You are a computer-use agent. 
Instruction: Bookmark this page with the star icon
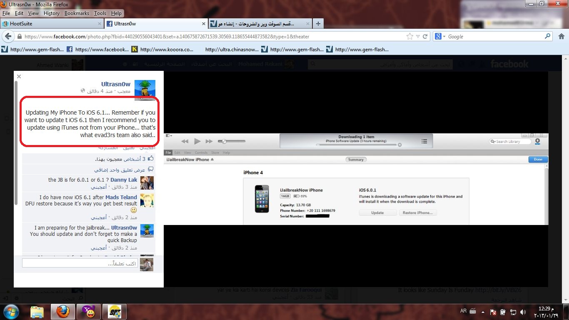(x=410, y=36)
